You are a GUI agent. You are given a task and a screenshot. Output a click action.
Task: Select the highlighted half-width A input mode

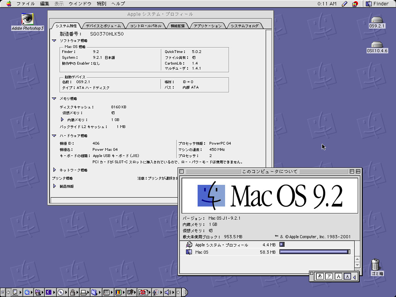tap(347, 276)
